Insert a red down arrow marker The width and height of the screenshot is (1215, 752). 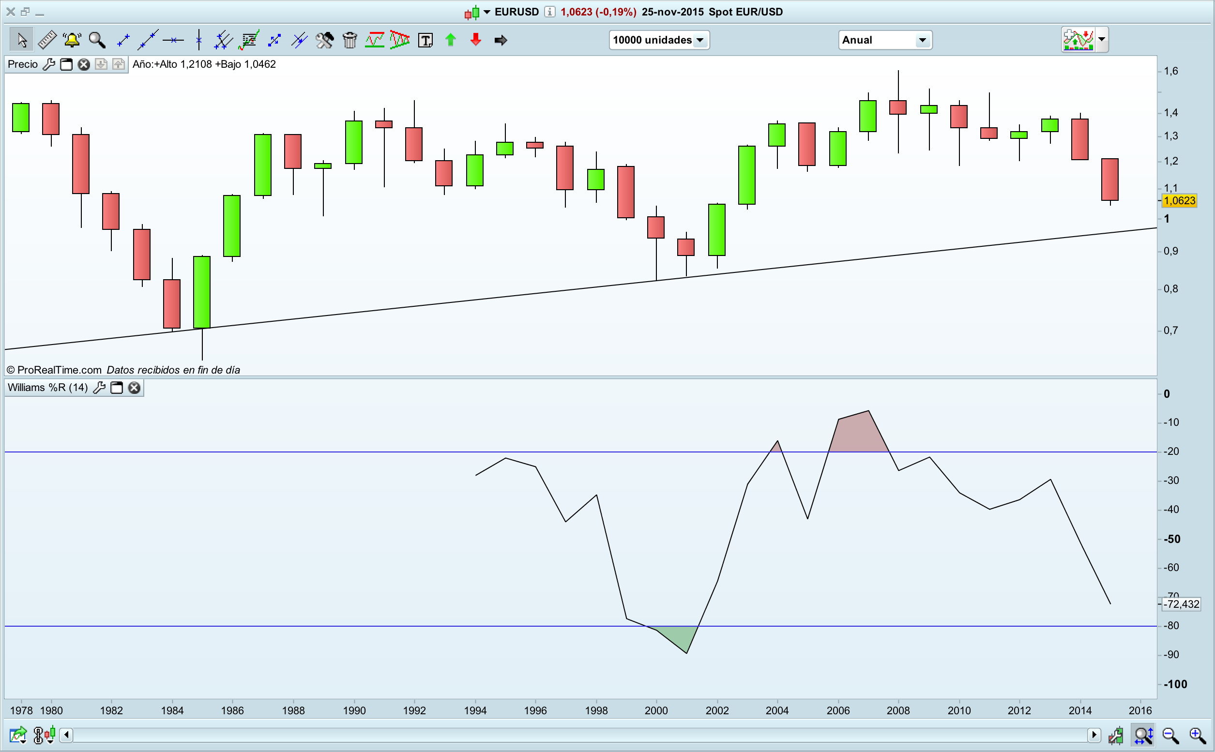[476, 40]
